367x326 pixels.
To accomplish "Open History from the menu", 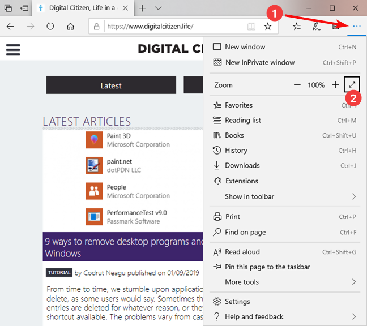I will pos(285,151).
